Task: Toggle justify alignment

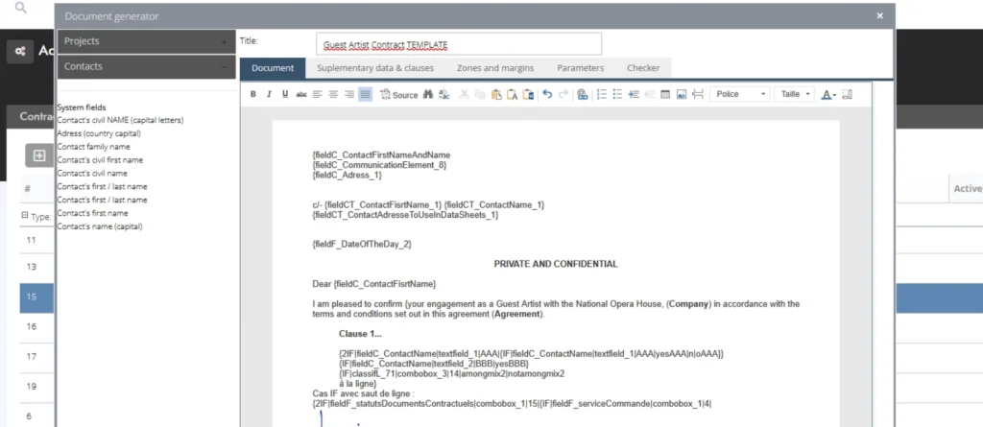Action: coord(366,95)
